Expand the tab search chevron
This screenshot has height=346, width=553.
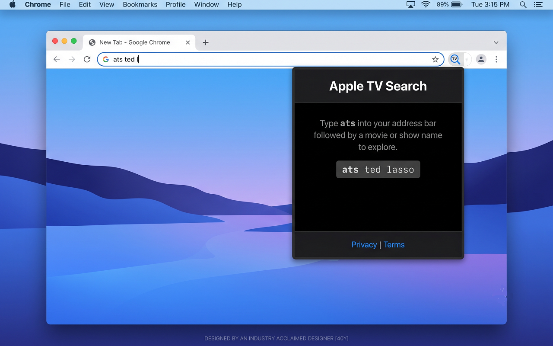tap(496, 42)
